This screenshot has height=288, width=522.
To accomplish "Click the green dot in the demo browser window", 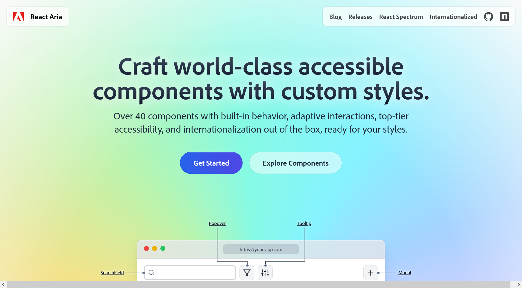I will click(x=163, y=248).
